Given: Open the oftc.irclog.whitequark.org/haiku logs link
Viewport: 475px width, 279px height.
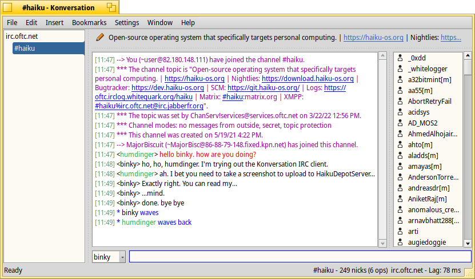Looking at the screenshot, I should pos(143,97).
